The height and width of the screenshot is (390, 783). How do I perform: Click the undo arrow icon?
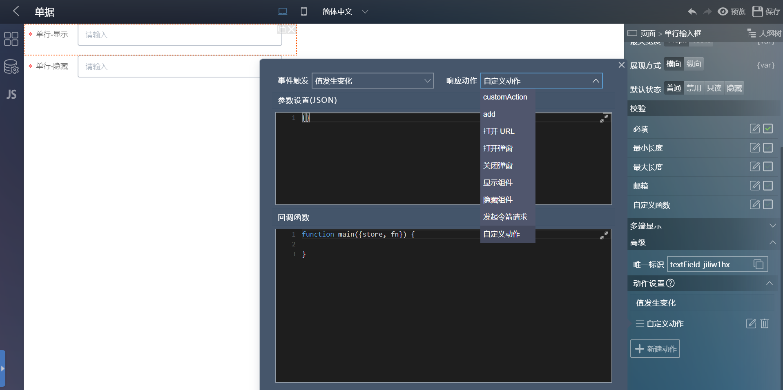point(692,11)
